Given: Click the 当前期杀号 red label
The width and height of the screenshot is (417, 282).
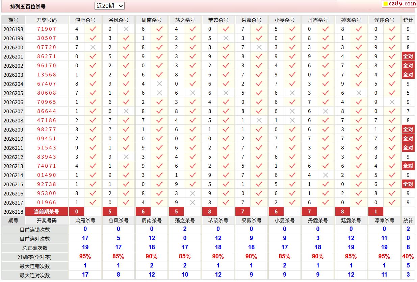Looking at the screenshot, I should [x=47, y=212].
